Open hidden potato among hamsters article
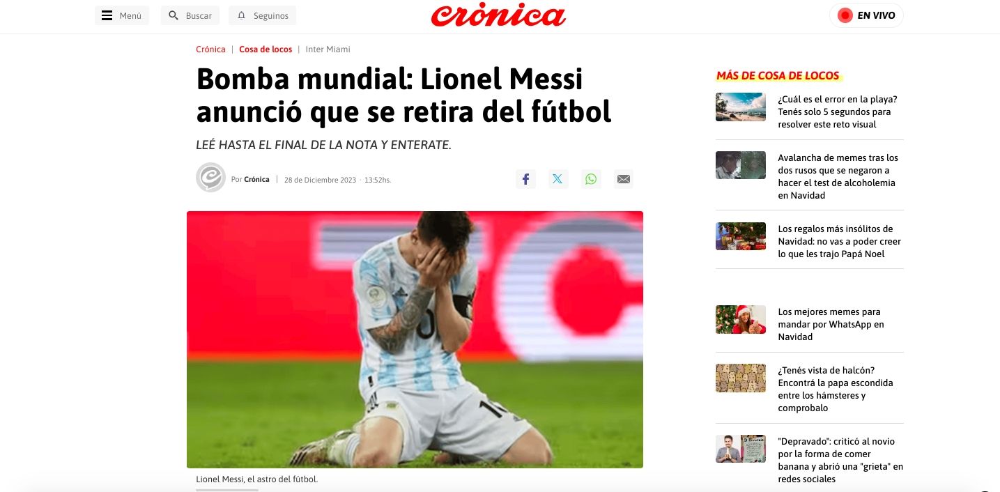 [x=835, y=389]
